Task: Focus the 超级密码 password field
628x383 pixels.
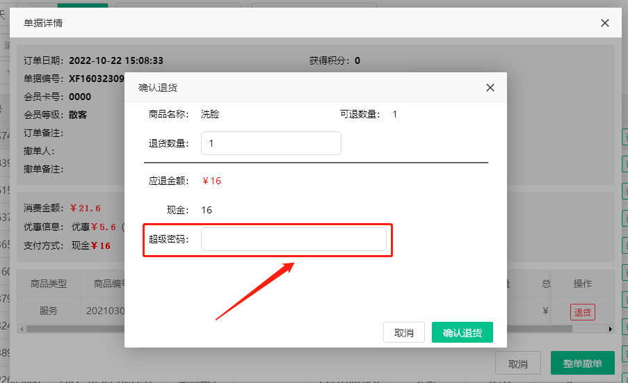Action: [293, 239]
